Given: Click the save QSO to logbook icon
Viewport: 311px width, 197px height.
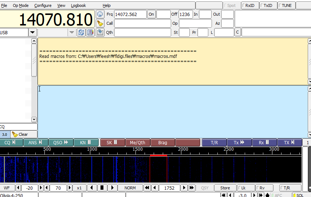Looking at the screenshot, I should point(100,32).
